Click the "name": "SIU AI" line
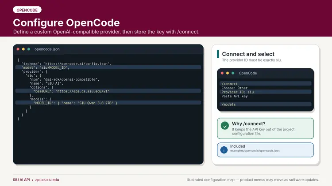The width and height of the screenshot is (332, 186). pyautogui.click(x=46, y=83)
